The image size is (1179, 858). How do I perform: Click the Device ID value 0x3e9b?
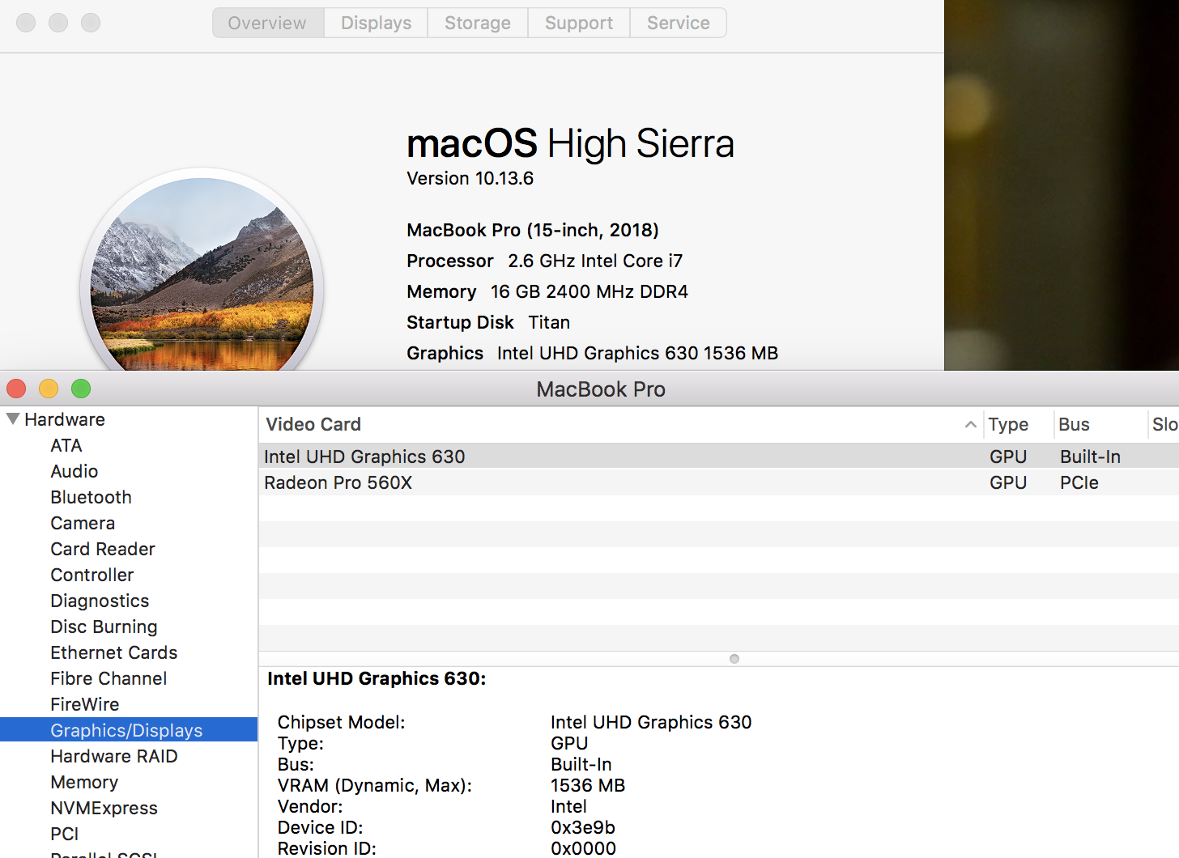[x=583, y=827]
